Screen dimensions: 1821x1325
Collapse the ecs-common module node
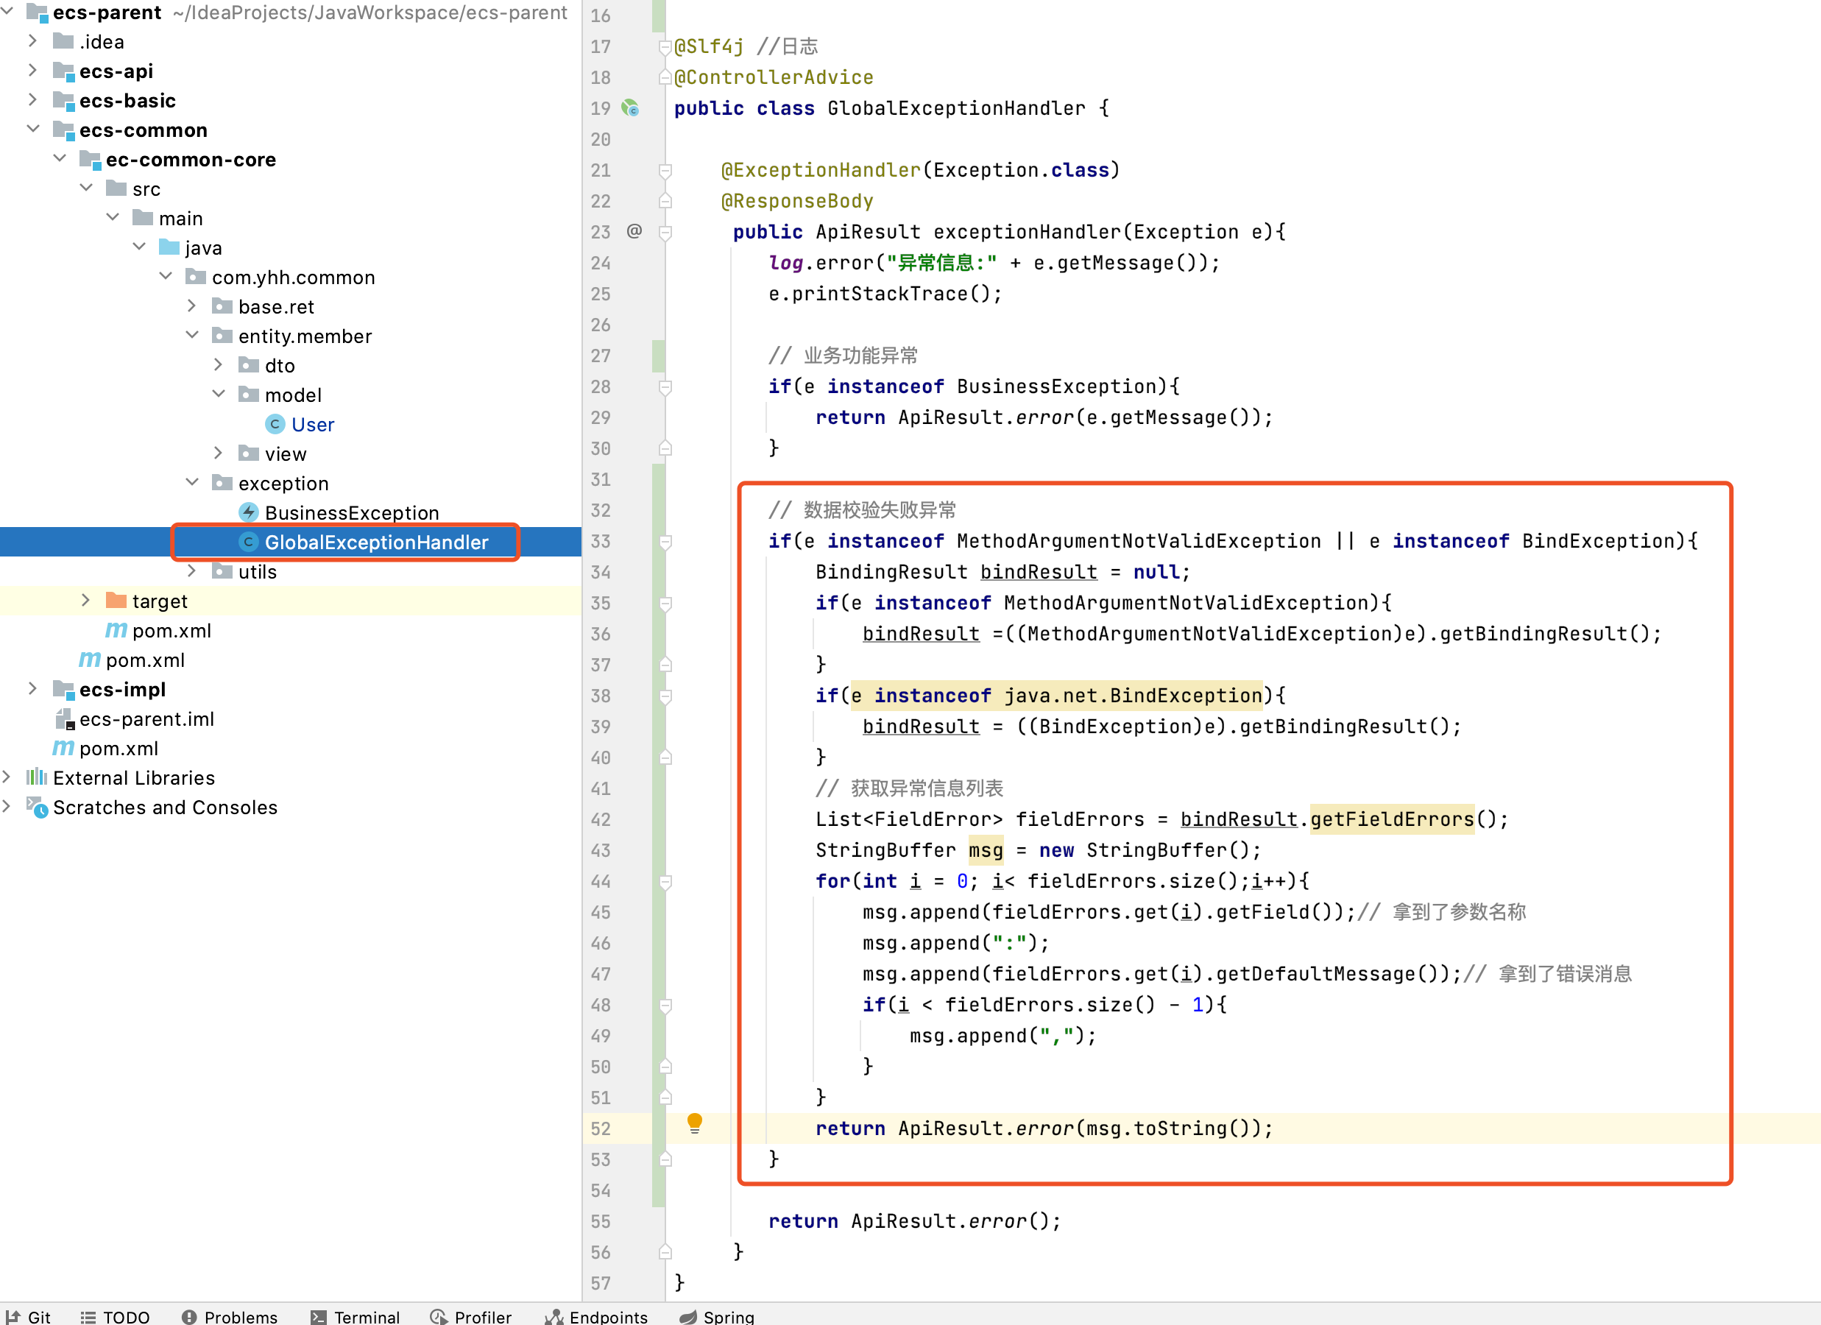pyautogui.click(x=33, y=129)
